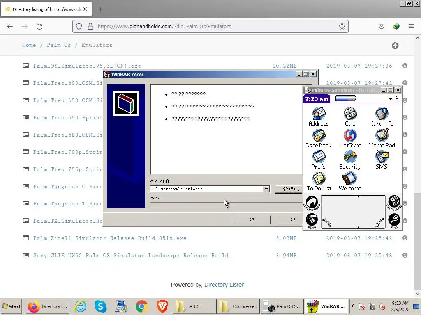
Task: Click Palm_Tungsten_C simulator file link
Action: [68, 187]
